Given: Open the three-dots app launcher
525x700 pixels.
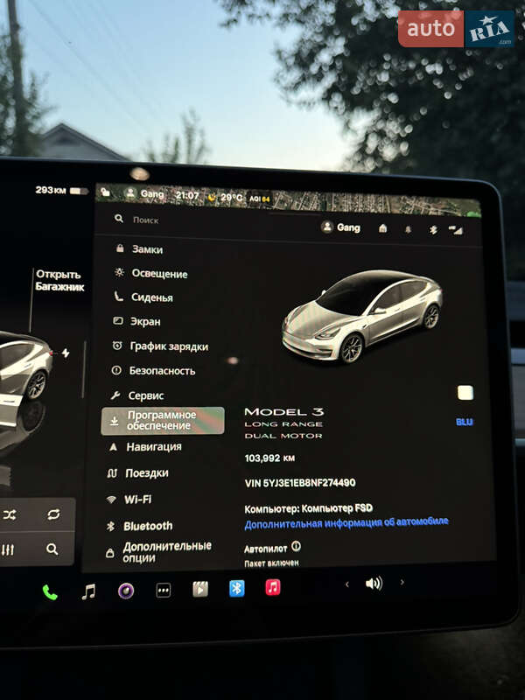Looking at the screenshot, I should click(164, 590).
